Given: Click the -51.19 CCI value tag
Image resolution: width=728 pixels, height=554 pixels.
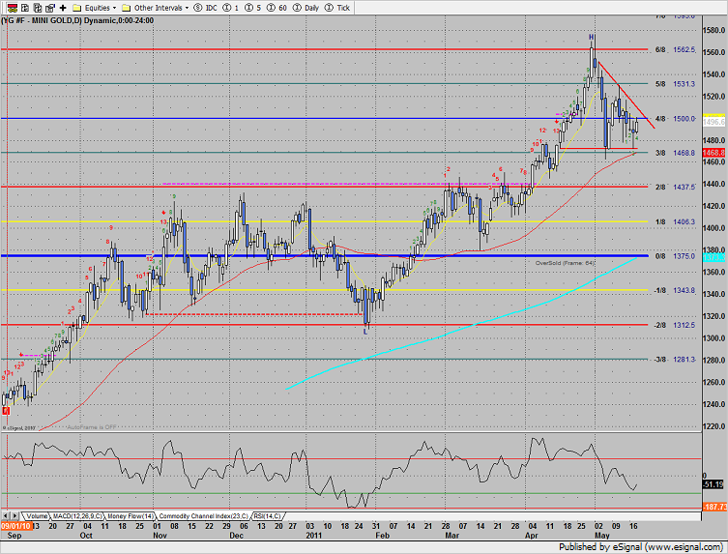Looking at the screenshot, I should click(x=713, y=484).
